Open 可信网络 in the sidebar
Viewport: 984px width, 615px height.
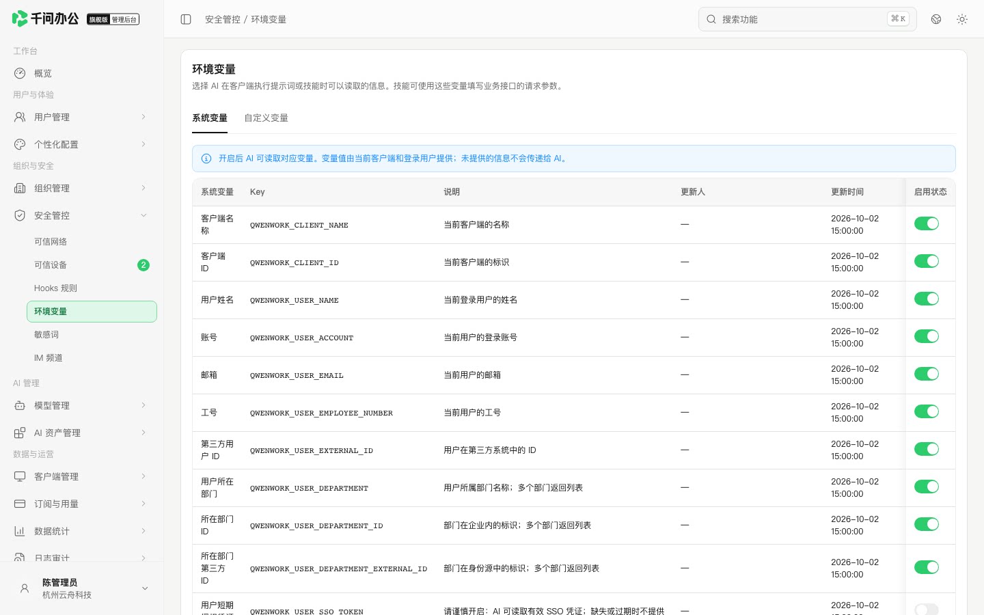92,242
